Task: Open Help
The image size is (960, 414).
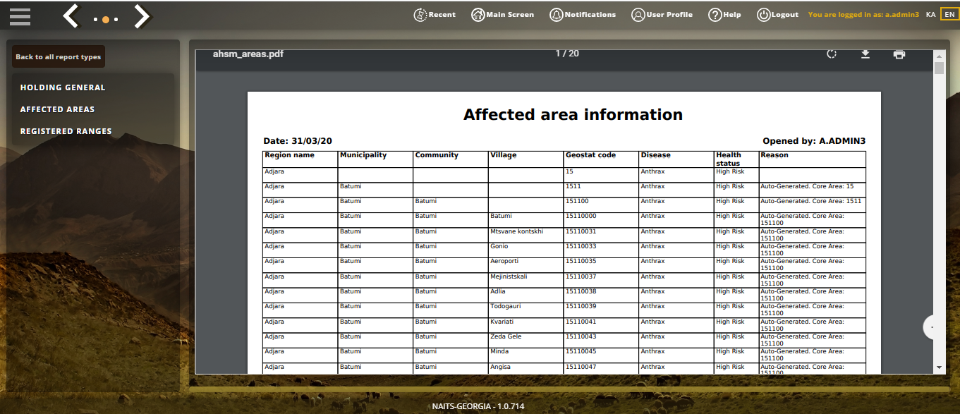Action: 724,15
